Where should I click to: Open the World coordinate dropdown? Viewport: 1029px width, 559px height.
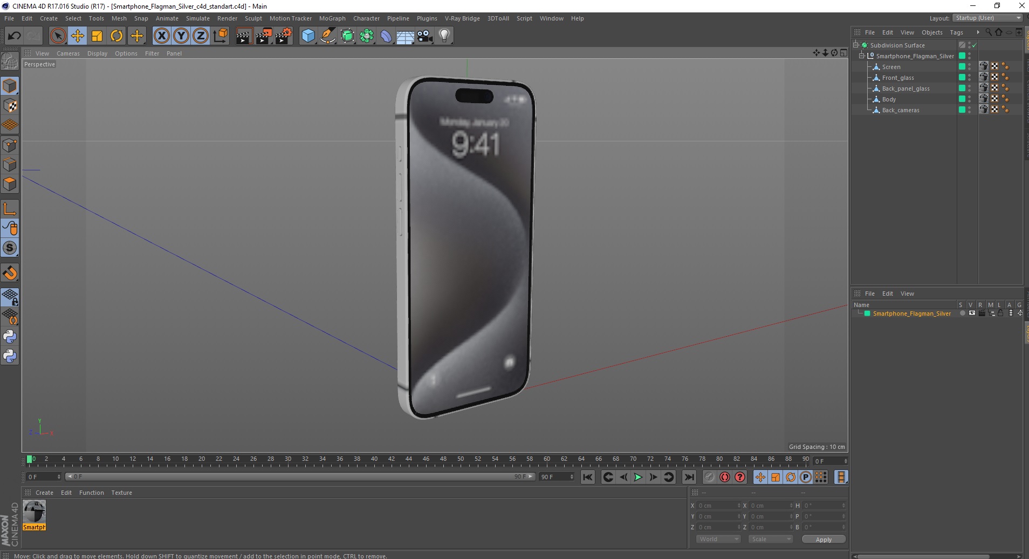718,539
